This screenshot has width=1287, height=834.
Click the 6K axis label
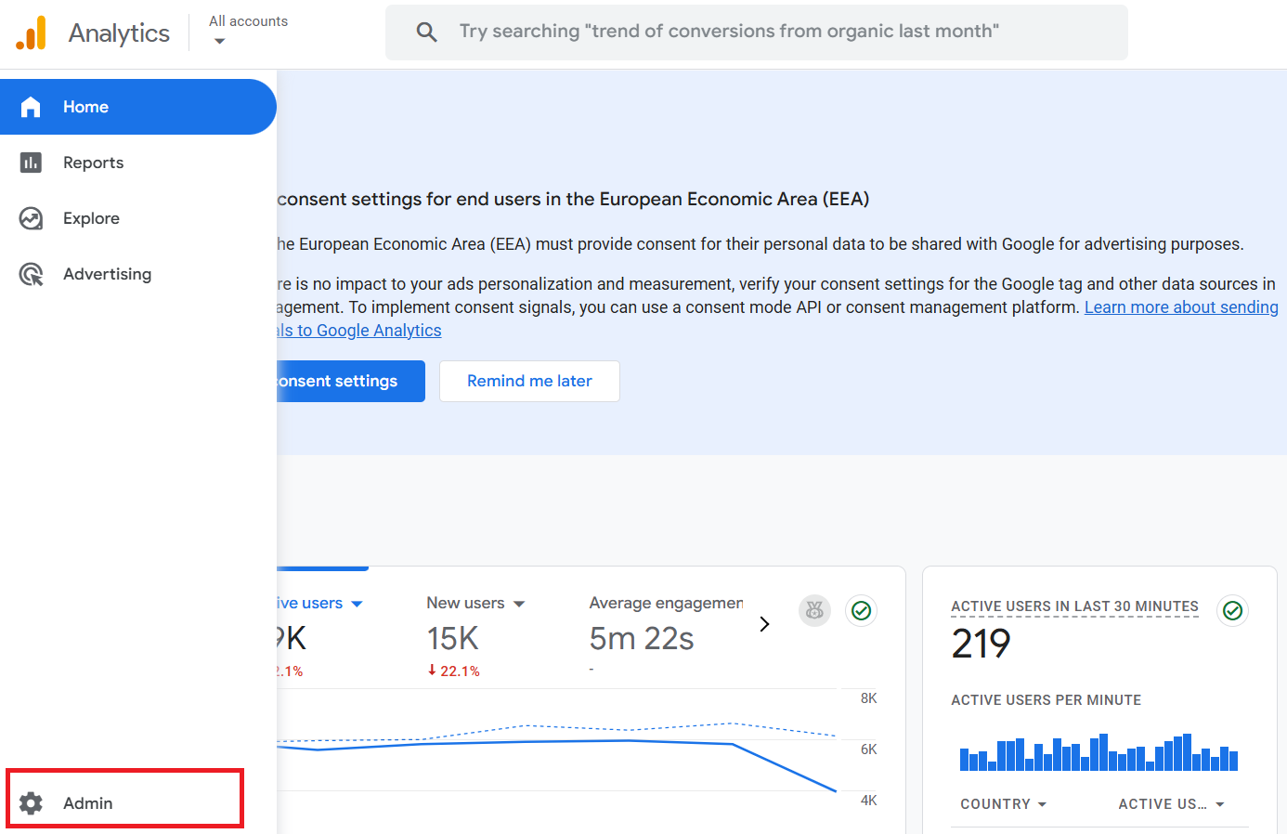click(x=868, y=749)
